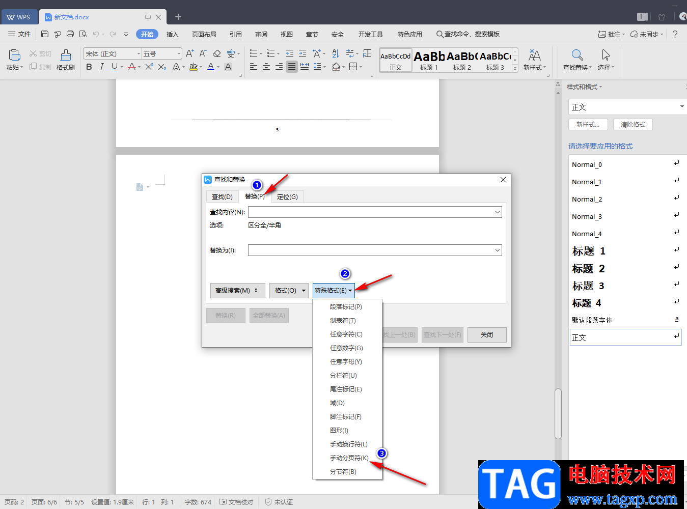Click the character shading icon
This screenshot has width=687, height=509.
coord(228,67)
